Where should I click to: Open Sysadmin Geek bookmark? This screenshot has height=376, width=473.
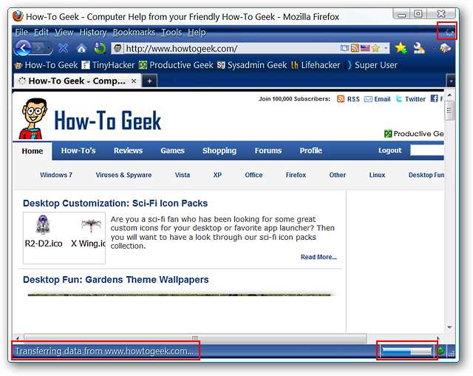[252, 65]
